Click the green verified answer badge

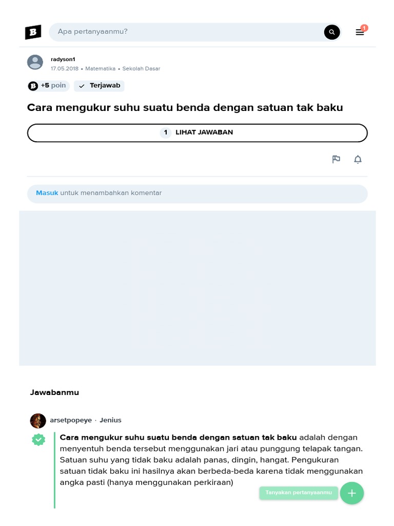[x=38, y=440]
